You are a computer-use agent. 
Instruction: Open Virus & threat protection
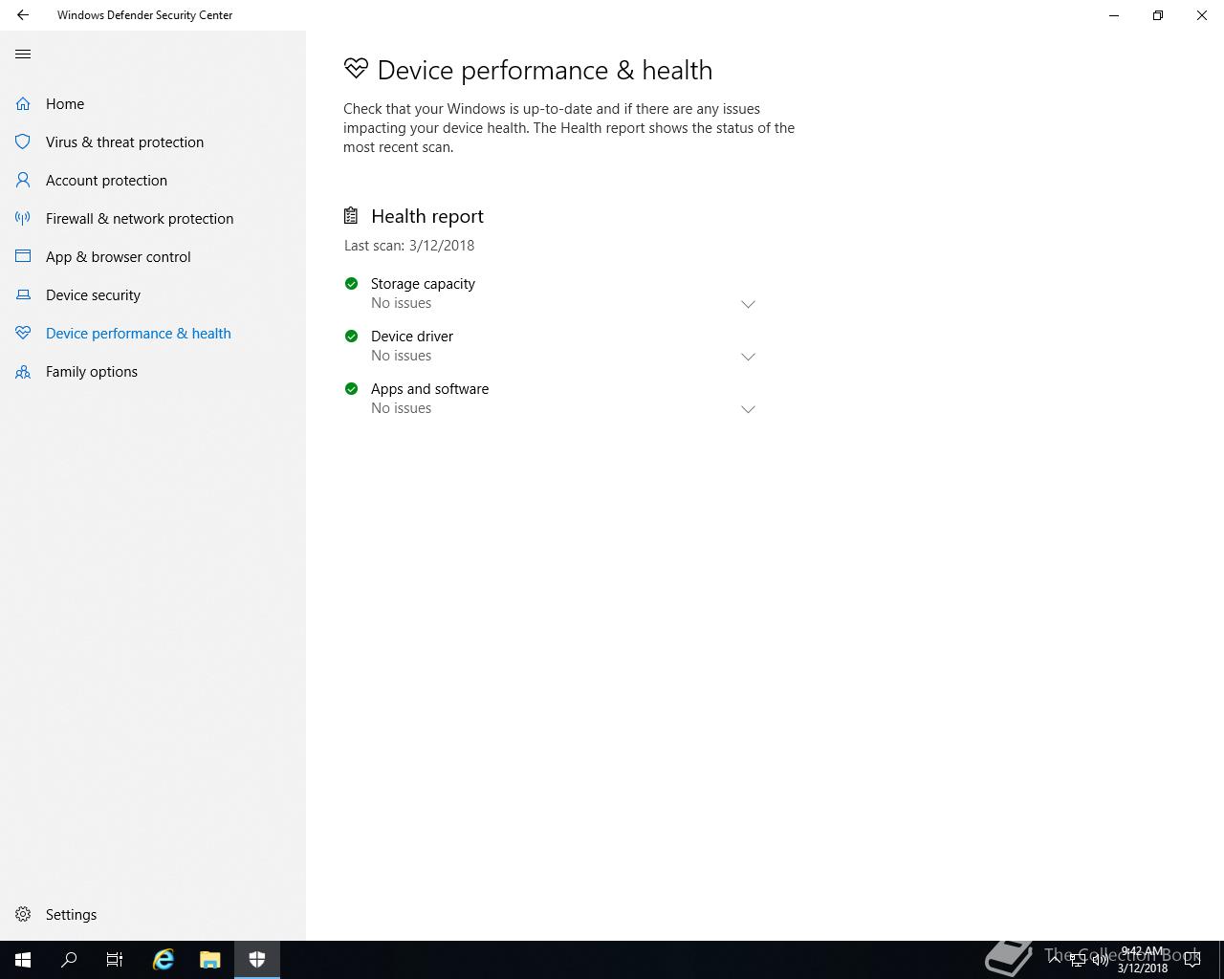(153, 142)
